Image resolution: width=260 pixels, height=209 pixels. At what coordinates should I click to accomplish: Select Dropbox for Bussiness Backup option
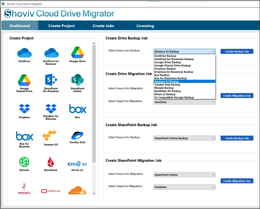click(x=185, y=72)
